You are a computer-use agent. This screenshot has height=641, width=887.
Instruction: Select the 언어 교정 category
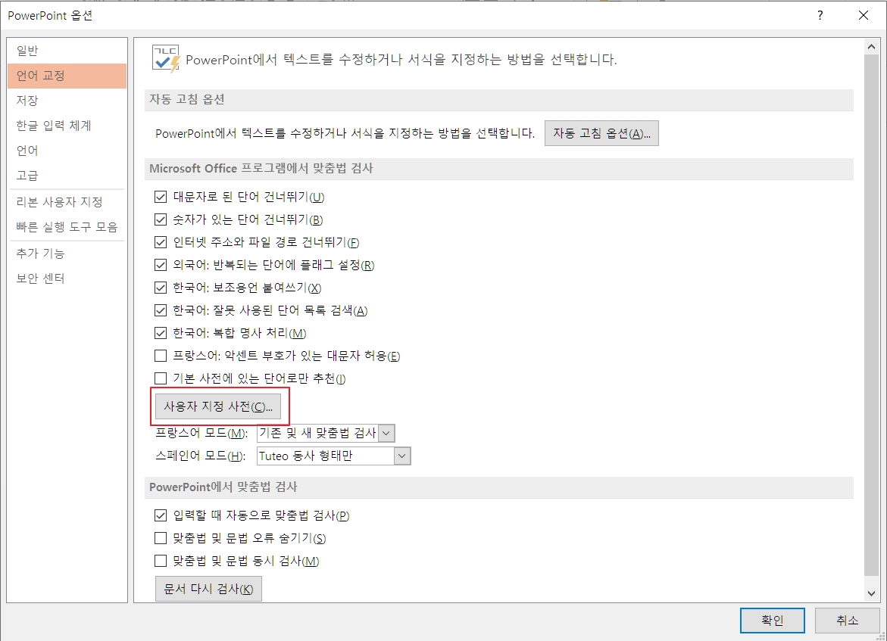(67, 76)
